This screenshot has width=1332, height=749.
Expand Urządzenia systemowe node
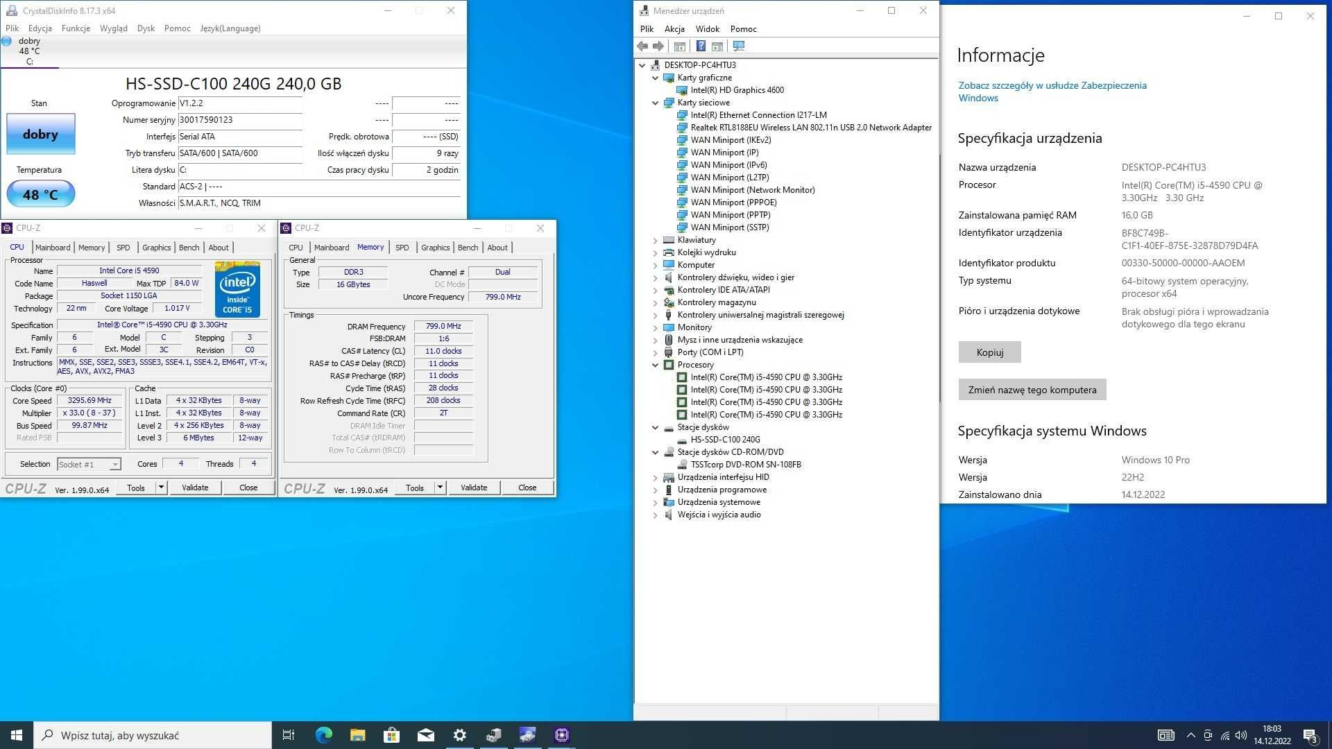[655, 502]
